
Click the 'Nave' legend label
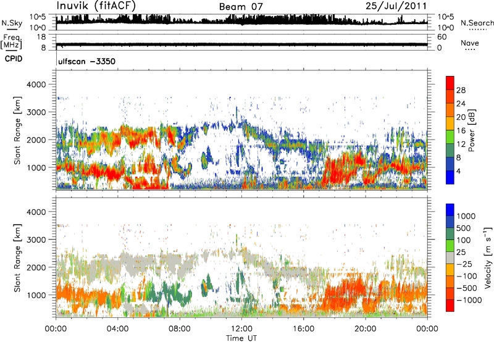point(470,43)
